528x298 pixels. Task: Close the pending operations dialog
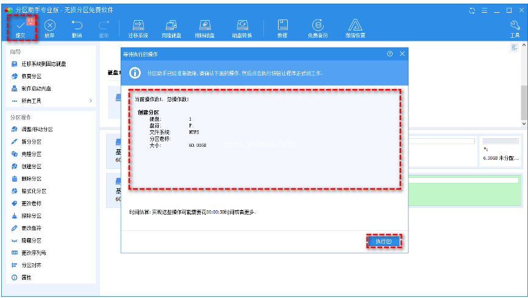[x=402, y=54]
